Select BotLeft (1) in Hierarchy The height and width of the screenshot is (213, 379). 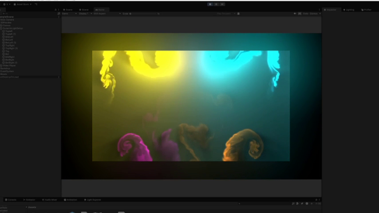[x=11, y=43]
